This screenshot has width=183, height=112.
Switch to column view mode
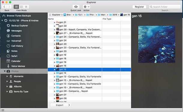pyautogui.click(x=21, y=7)
